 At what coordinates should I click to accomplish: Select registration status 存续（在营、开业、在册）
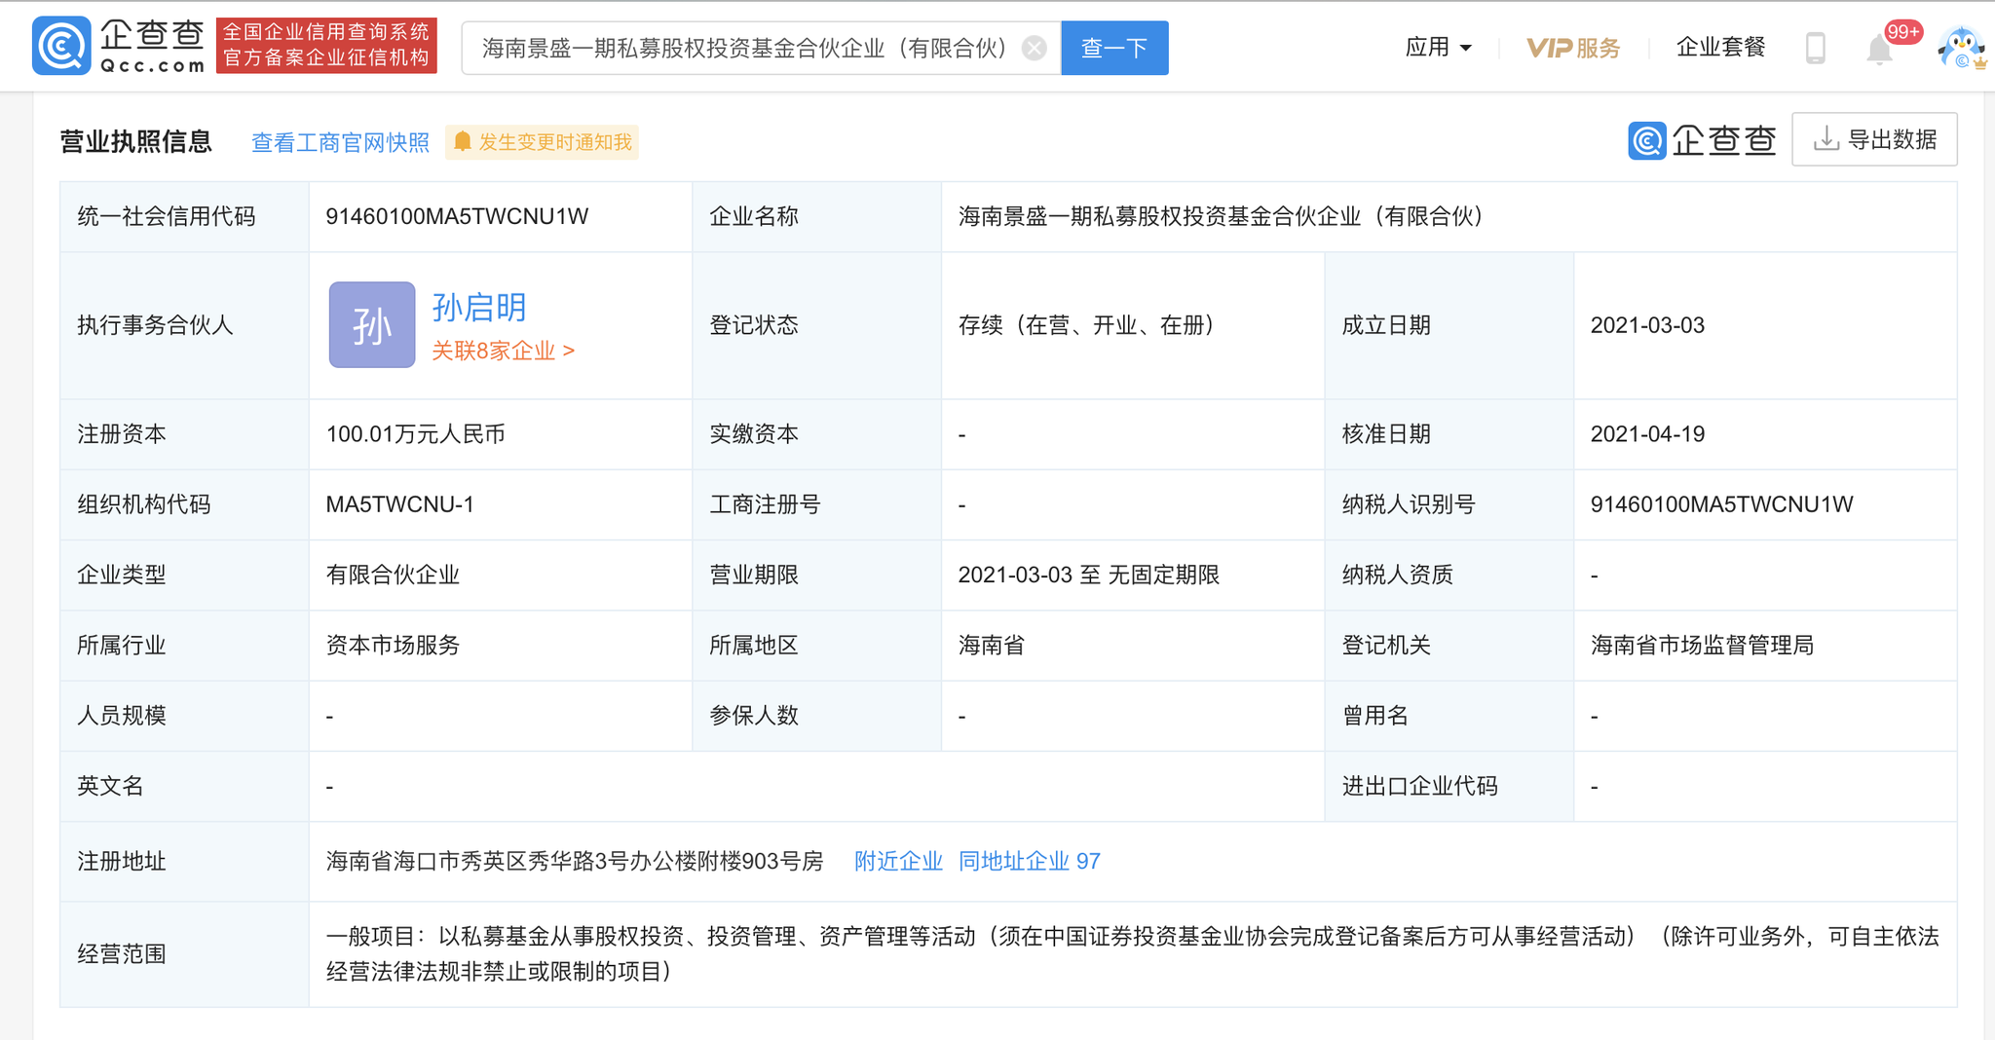click(1086, 325)
